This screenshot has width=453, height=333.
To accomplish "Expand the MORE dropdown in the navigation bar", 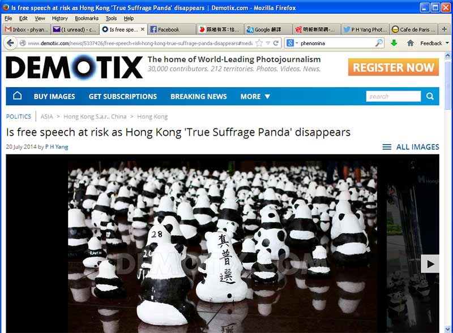I will 255,96.
